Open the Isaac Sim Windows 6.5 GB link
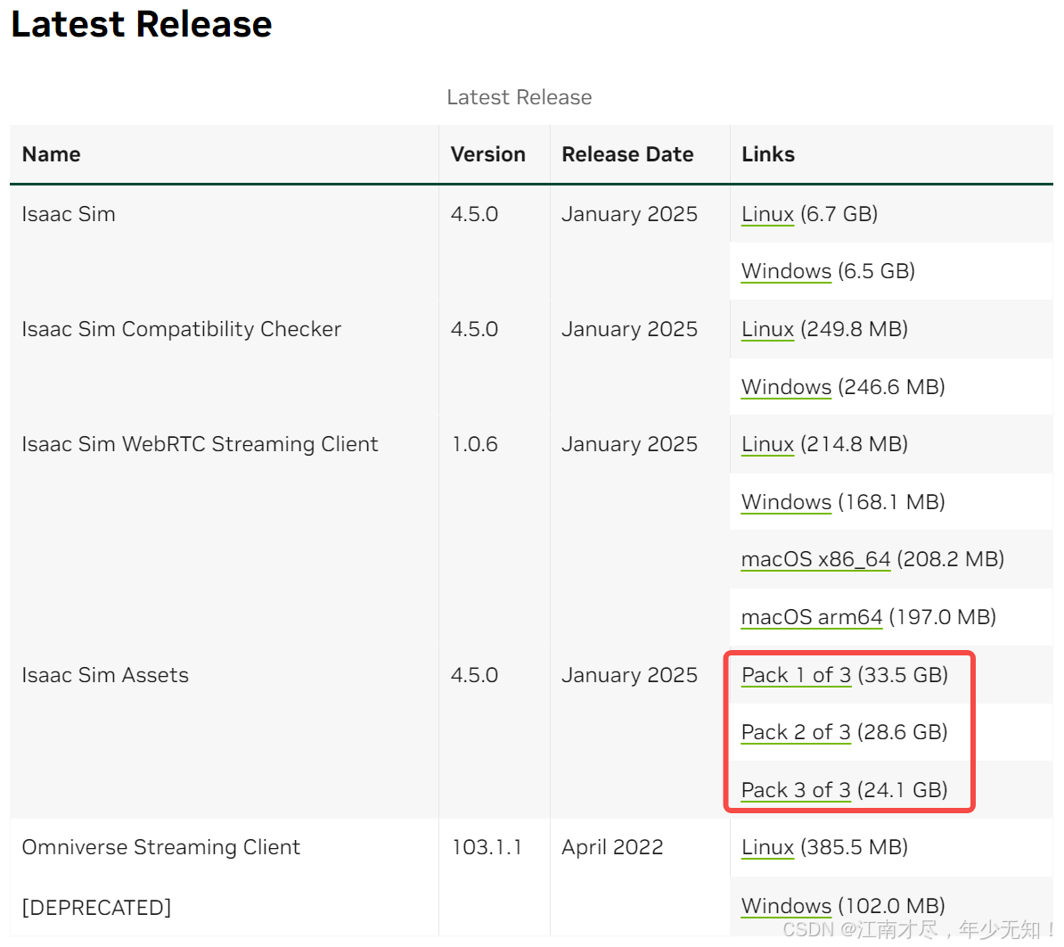The image size is (1064, 947). click(x=786, y=272)
